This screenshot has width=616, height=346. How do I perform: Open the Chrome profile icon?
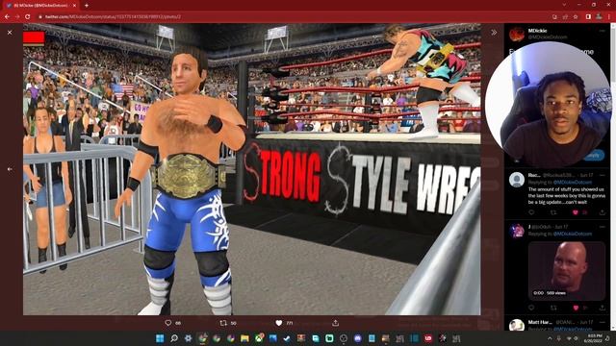(x=599, y=17)
